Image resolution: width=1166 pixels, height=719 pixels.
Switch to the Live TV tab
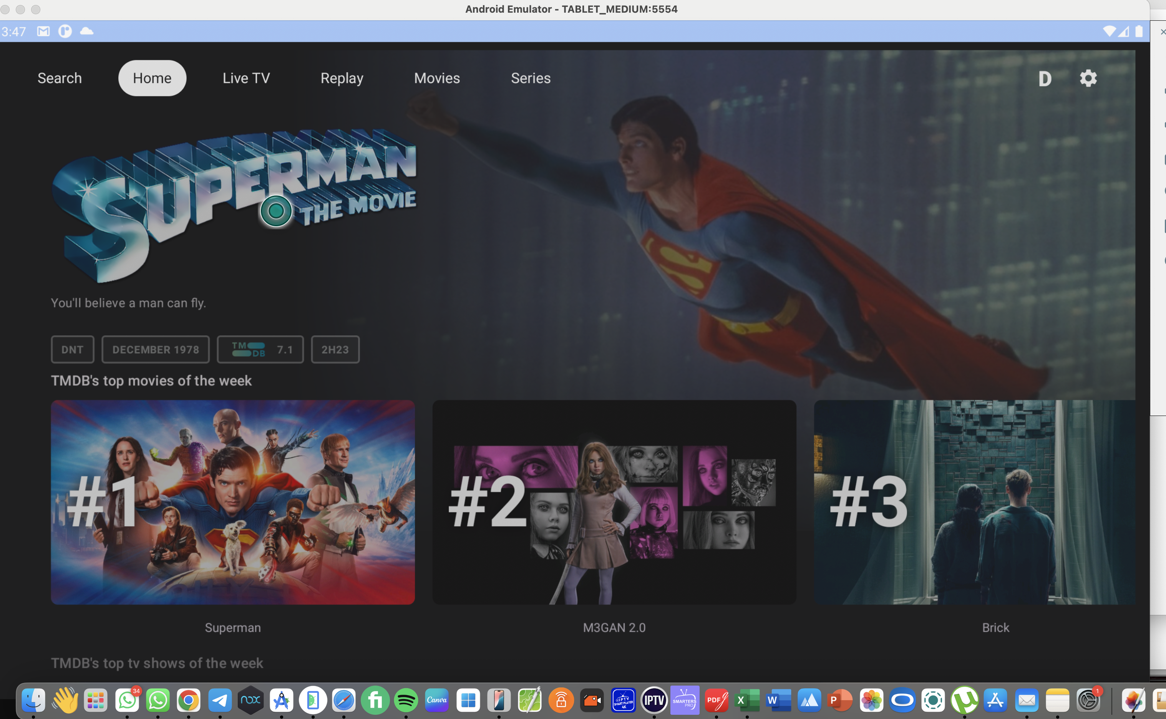246,78
